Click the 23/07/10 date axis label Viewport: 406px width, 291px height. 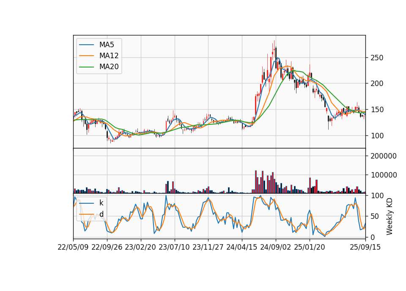point(174,247)
